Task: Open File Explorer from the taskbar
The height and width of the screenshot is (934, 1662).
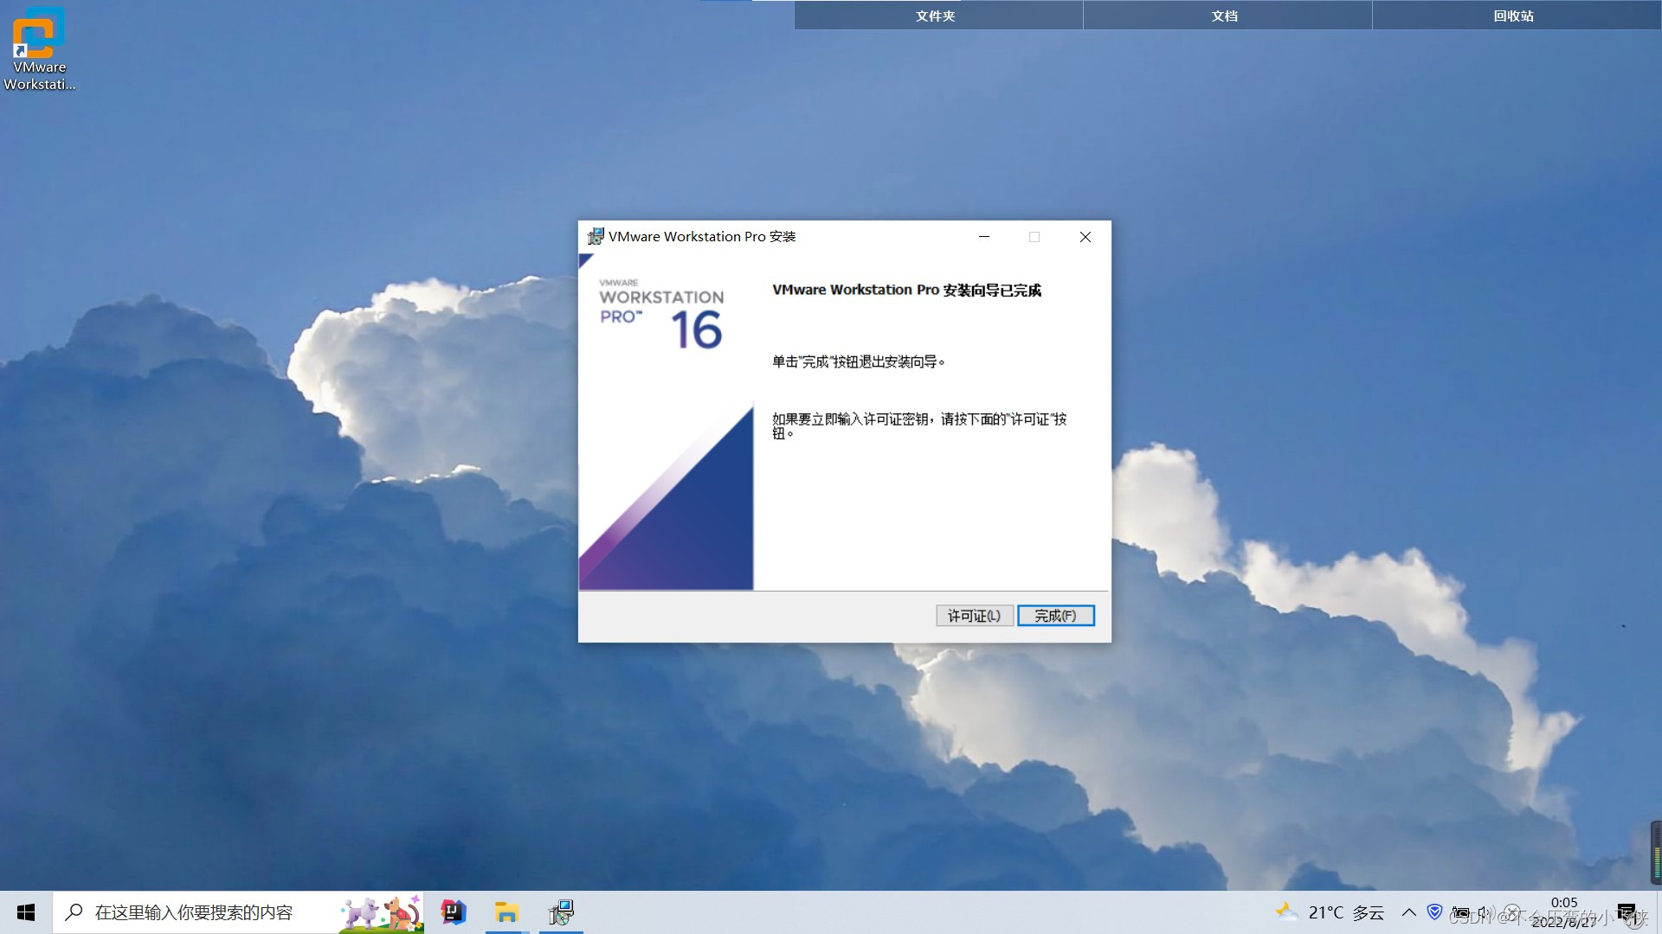Action: pos(506,912)
